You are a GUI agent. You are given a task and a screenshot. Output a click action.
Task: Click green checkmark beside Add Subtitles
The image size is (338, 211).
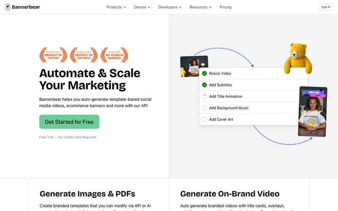click(x=204, y=85)
